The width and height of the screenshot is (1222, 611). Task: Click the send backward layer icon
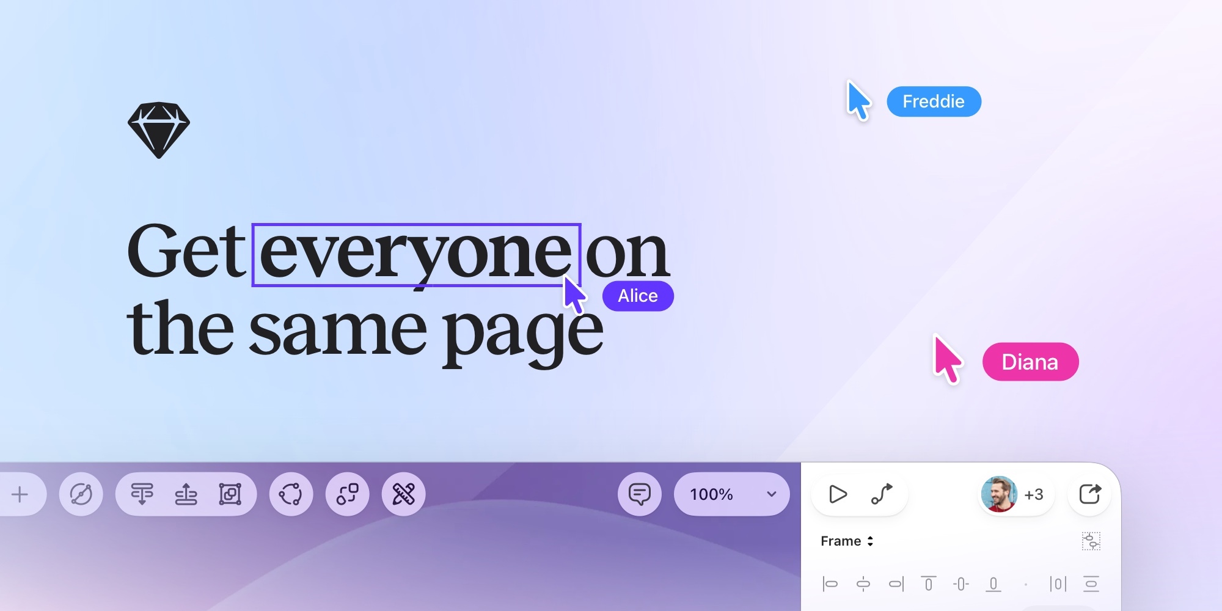click(142, 494)
